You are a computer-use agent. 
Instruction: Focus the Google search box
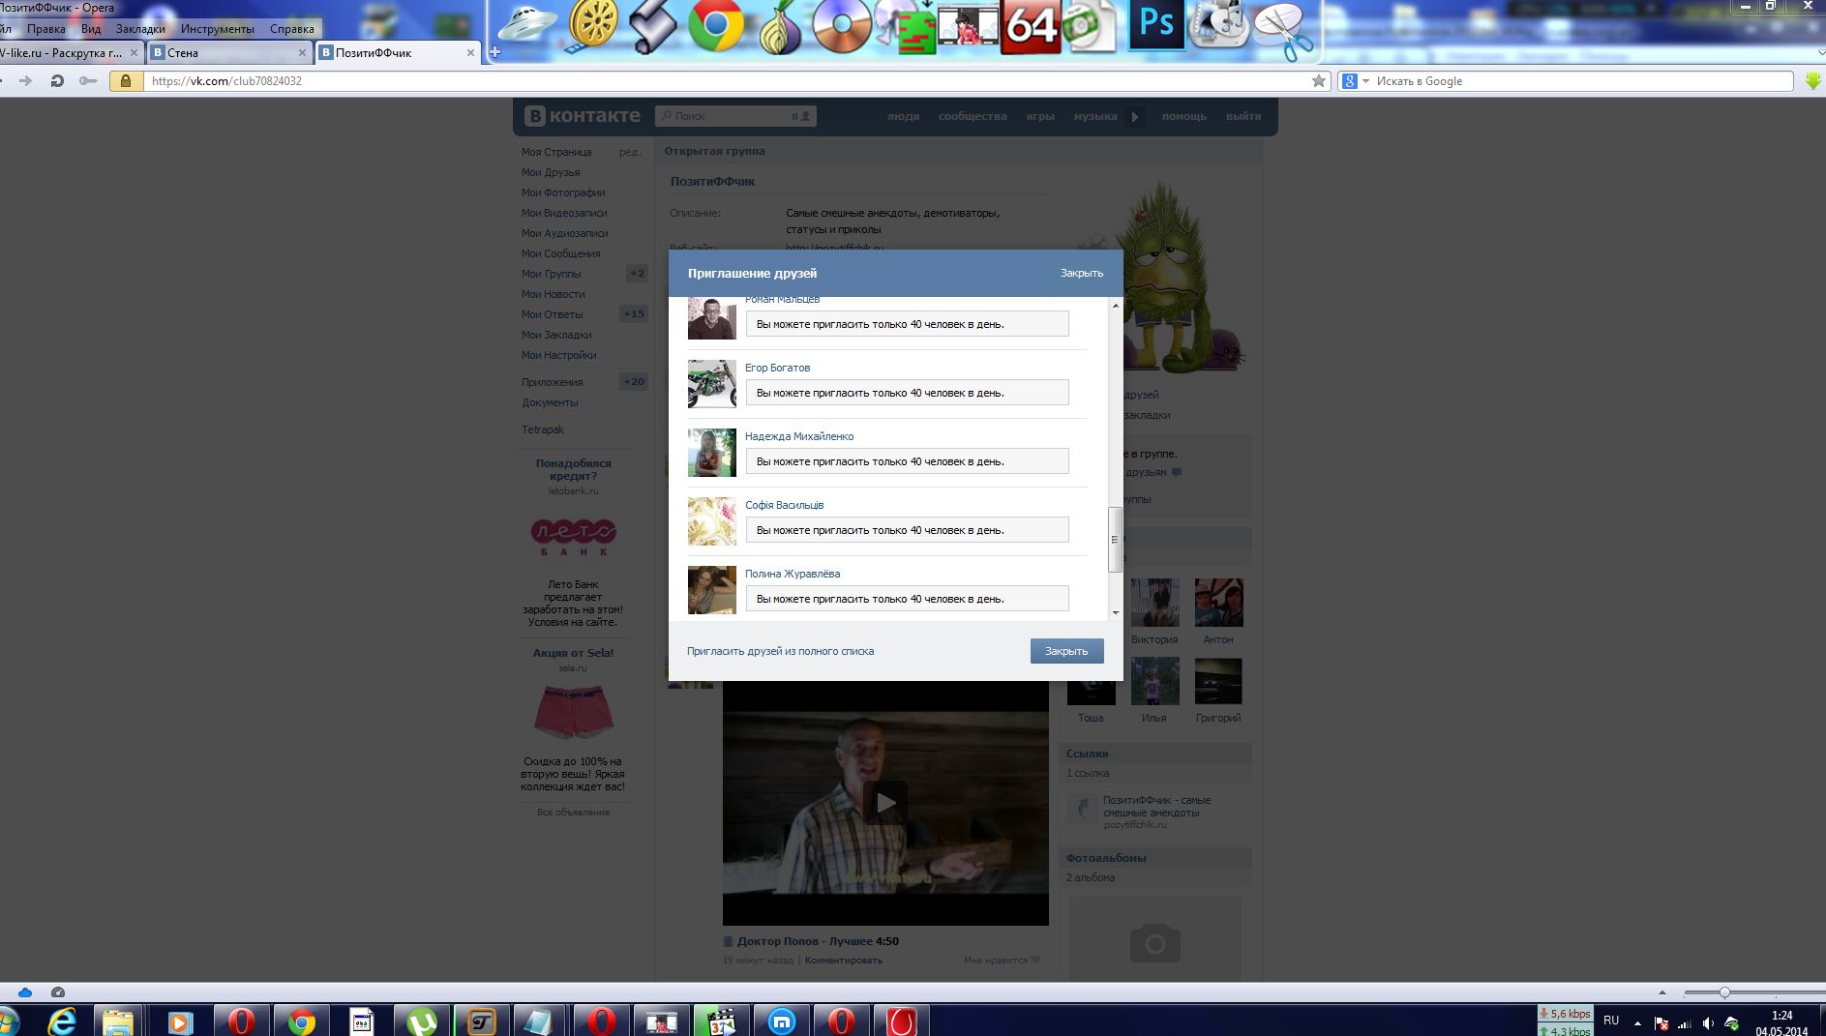click(x=1583, y=81)
